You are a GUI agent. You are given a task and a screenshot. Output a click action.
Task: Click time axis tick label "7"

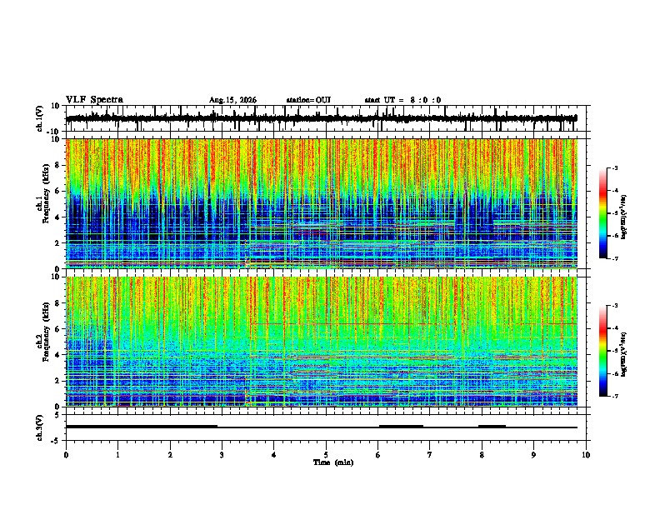(430, 455)
